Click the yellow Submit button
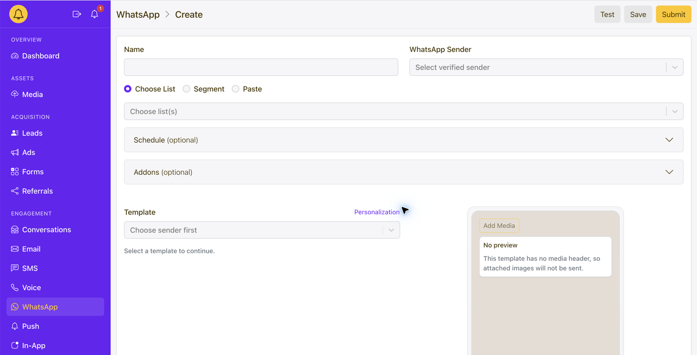The image size is (697, 355). [x=673, y=14]
